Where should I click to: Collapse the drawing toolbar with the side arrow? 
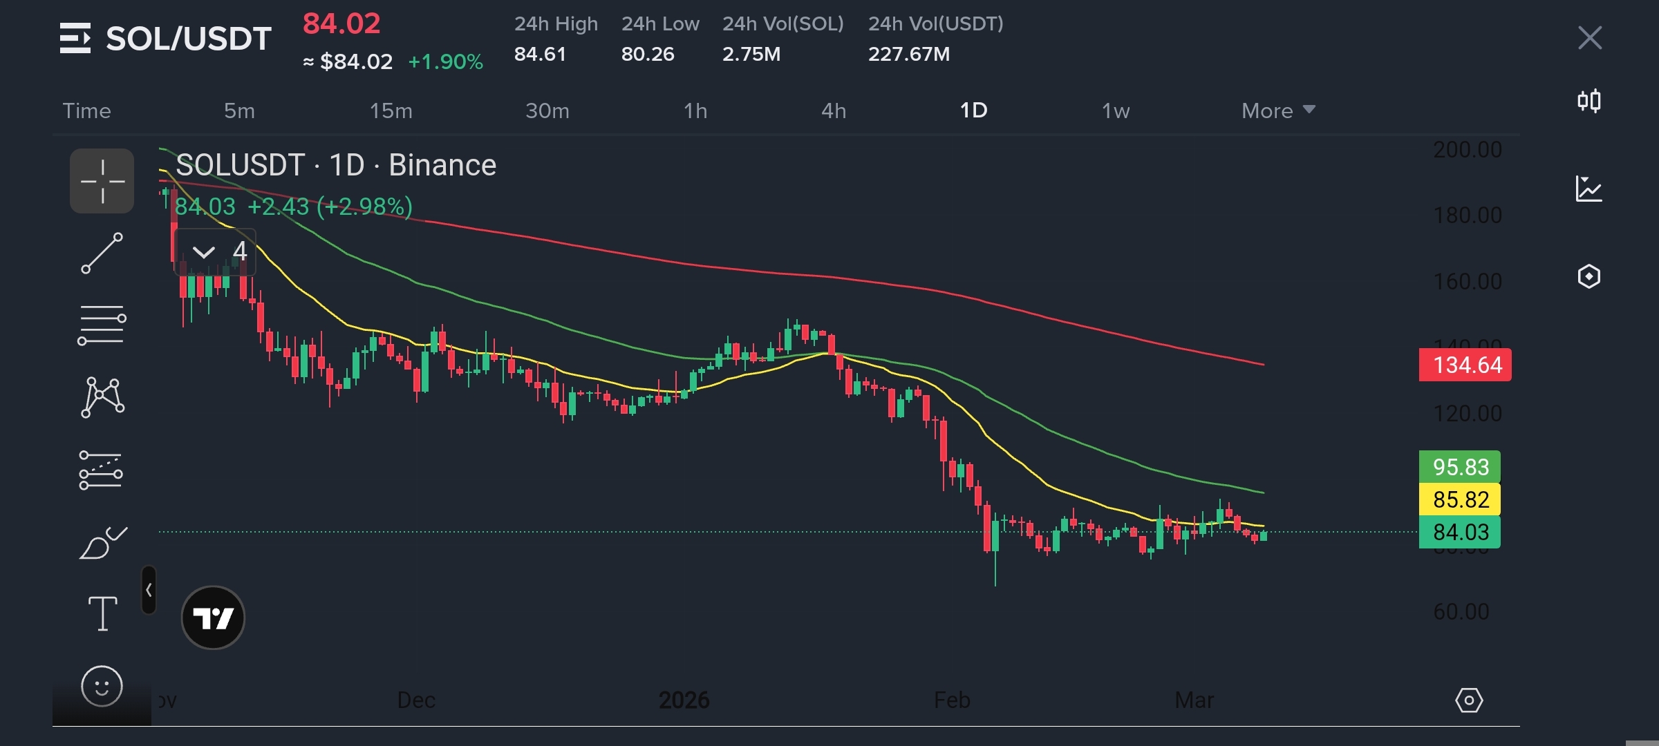[149, 590]
